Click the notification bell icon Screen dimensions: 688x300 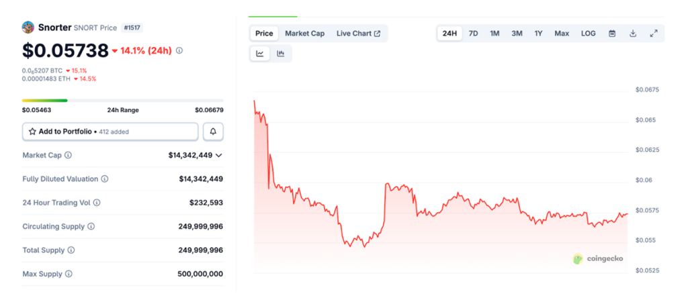click(213, 132)
